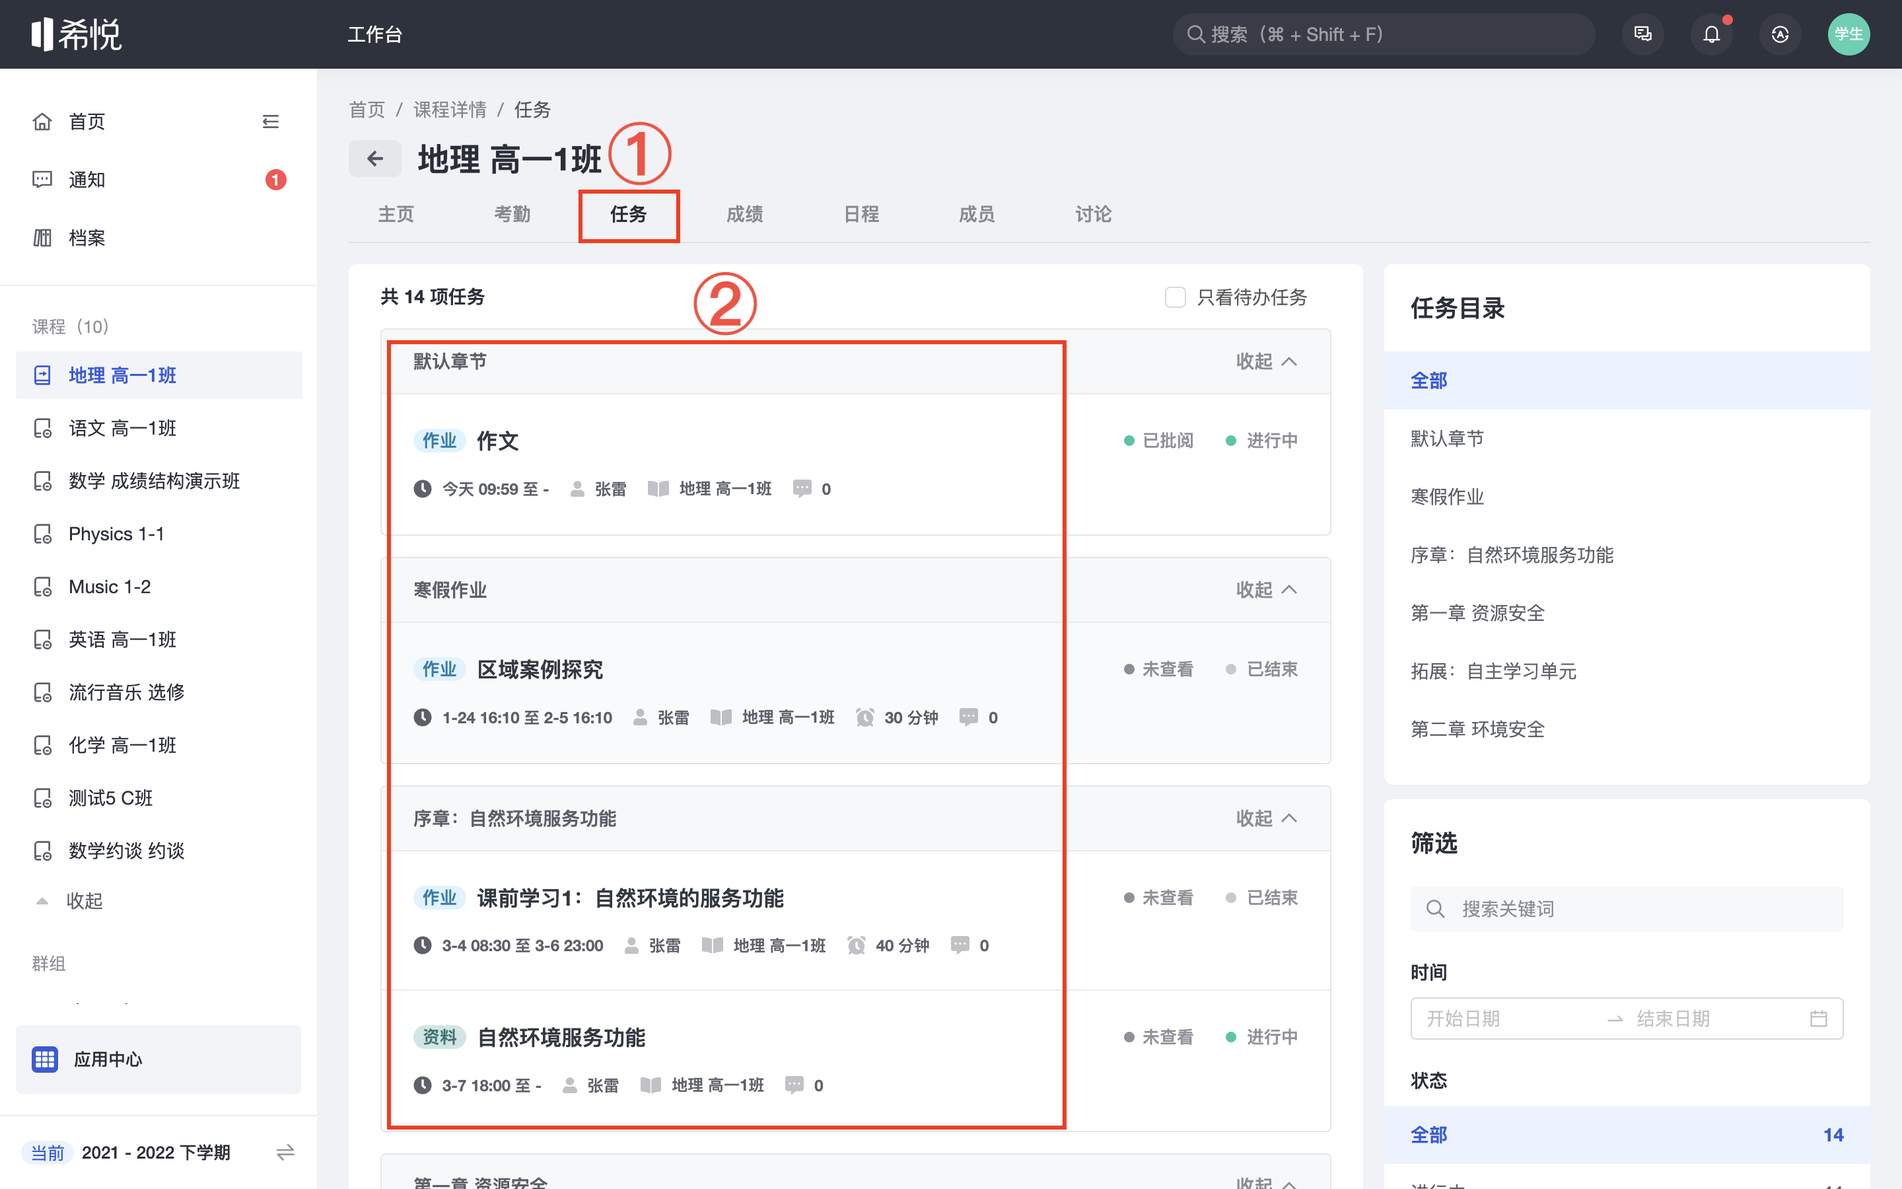The height and width of the screenshot is (1189, 1902).
Task: Open the notifications bell icon
Action: tap(1711, 34)
